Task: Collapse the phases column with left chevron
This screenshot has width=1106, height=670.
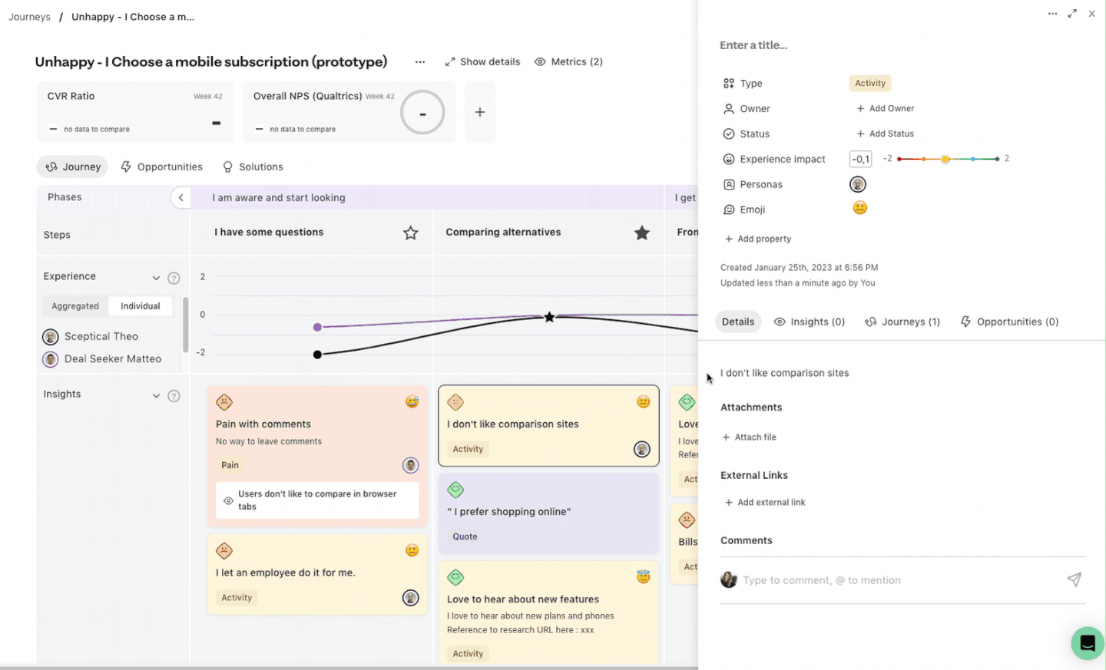Action: [180, 197]
